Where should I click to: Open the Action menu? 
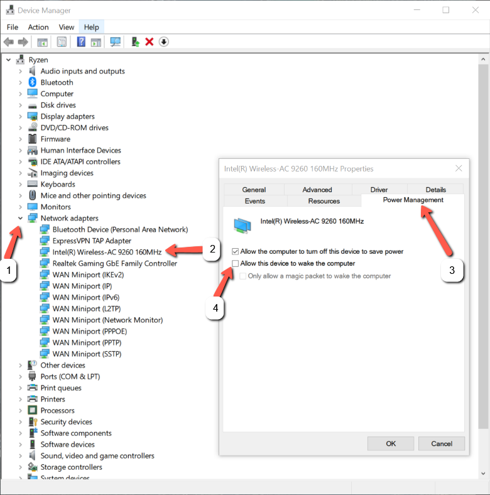[38, 27]
